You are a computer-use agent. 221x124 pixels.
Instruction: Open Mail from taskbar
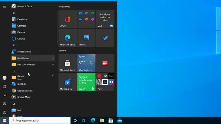coord(120,121)
